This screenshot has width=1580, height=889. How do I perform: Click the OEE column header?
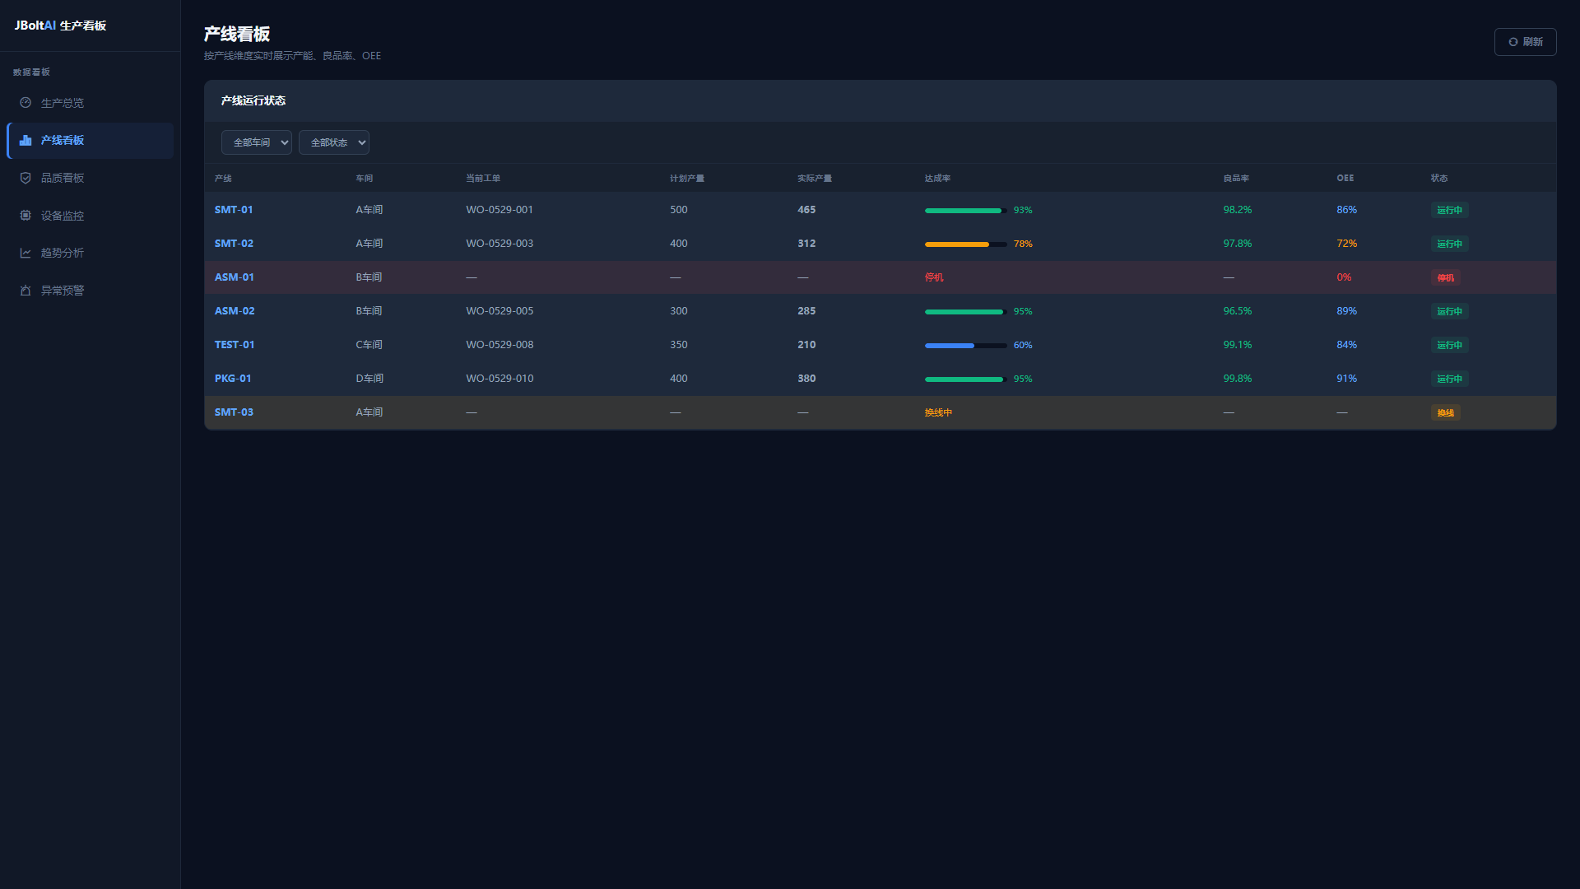1345,179
